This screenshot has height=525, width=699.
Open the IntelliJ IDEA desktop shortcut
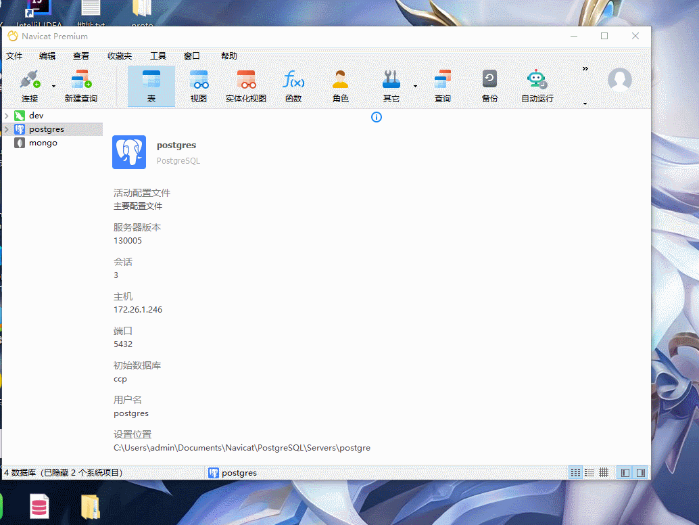click(x=39, y=12)
